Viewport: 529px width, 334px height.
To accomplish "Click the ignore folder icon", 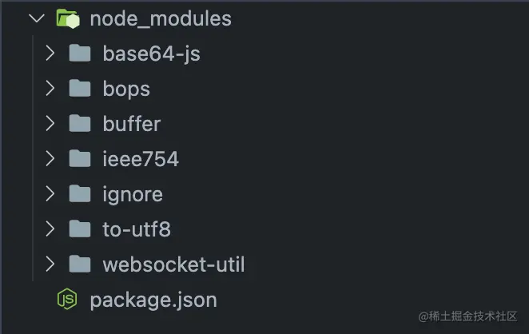I will point(79,194).
